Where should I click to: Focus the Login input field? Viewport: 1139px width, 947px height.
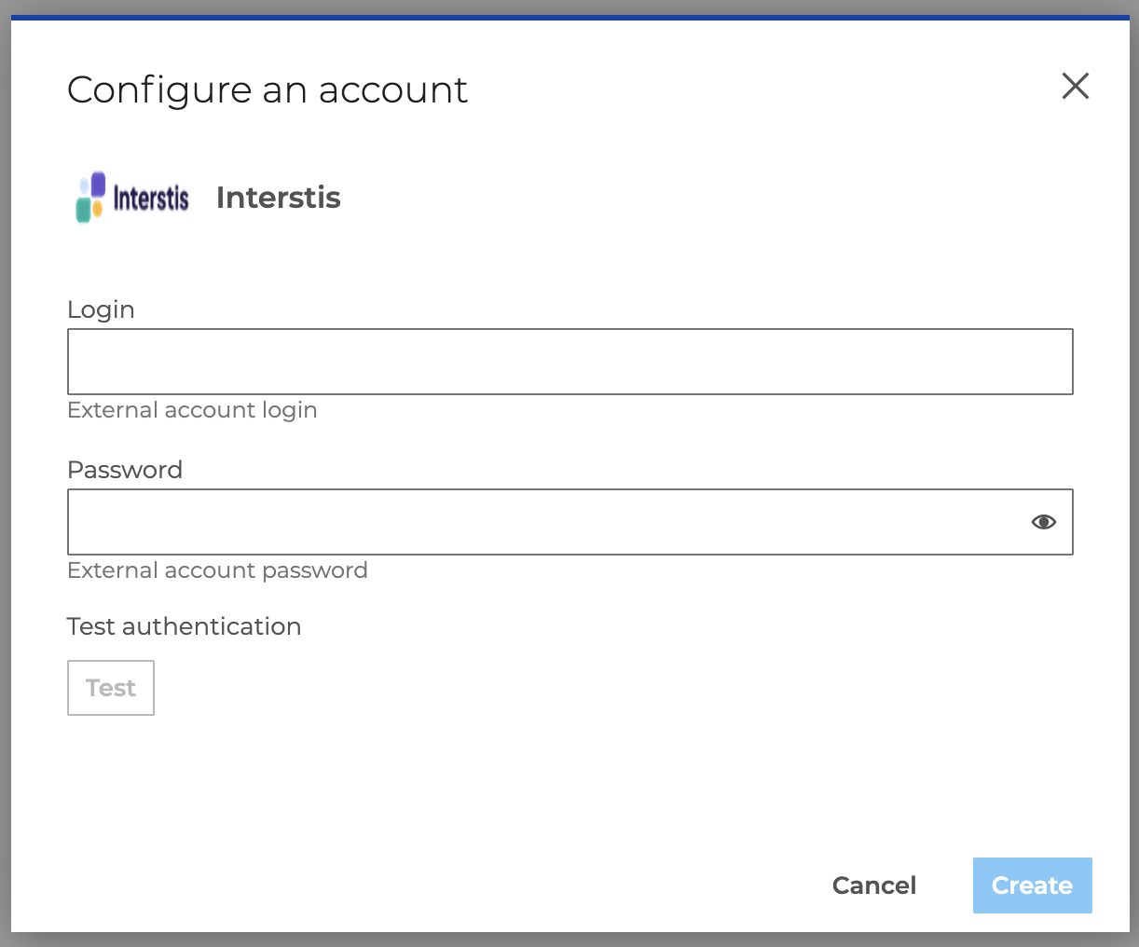[x=569, y=362]
